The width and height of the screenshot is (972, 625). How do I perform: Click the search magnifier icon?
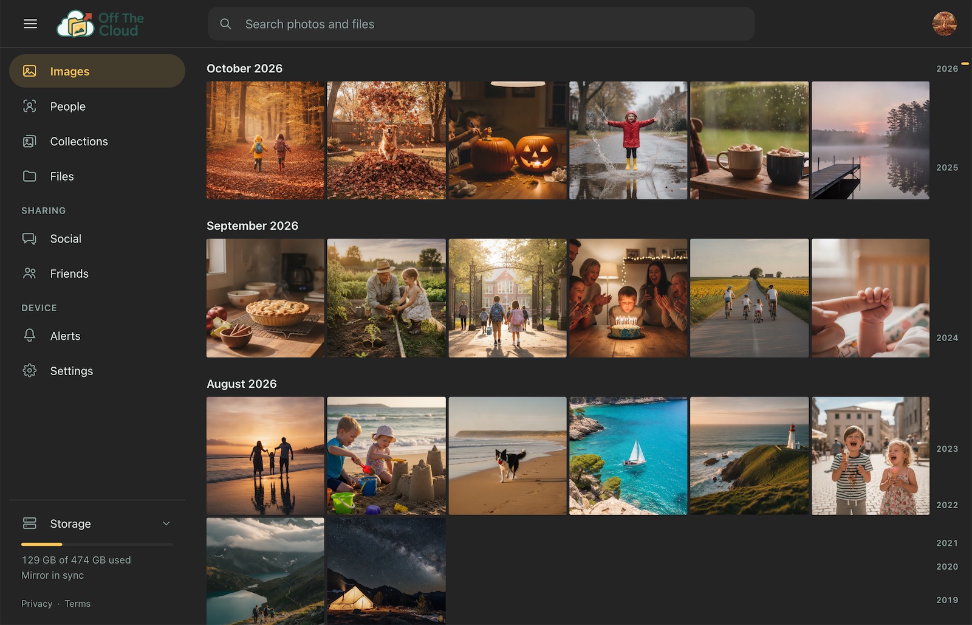click(225, 24)
